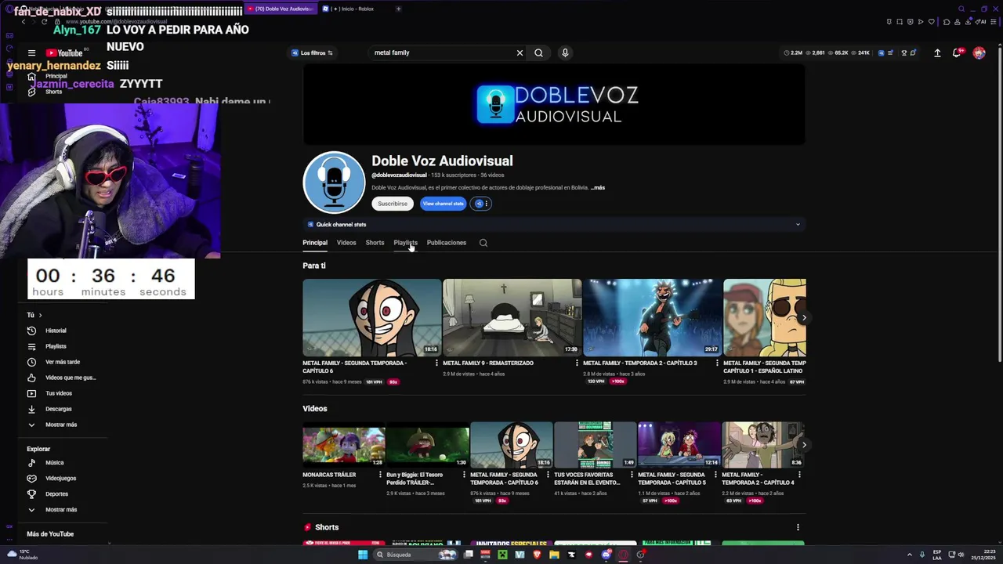This screenshot has height=564, width=1003.
Task: Open the clock showing 22:23
Action: [x=983, y=555]
